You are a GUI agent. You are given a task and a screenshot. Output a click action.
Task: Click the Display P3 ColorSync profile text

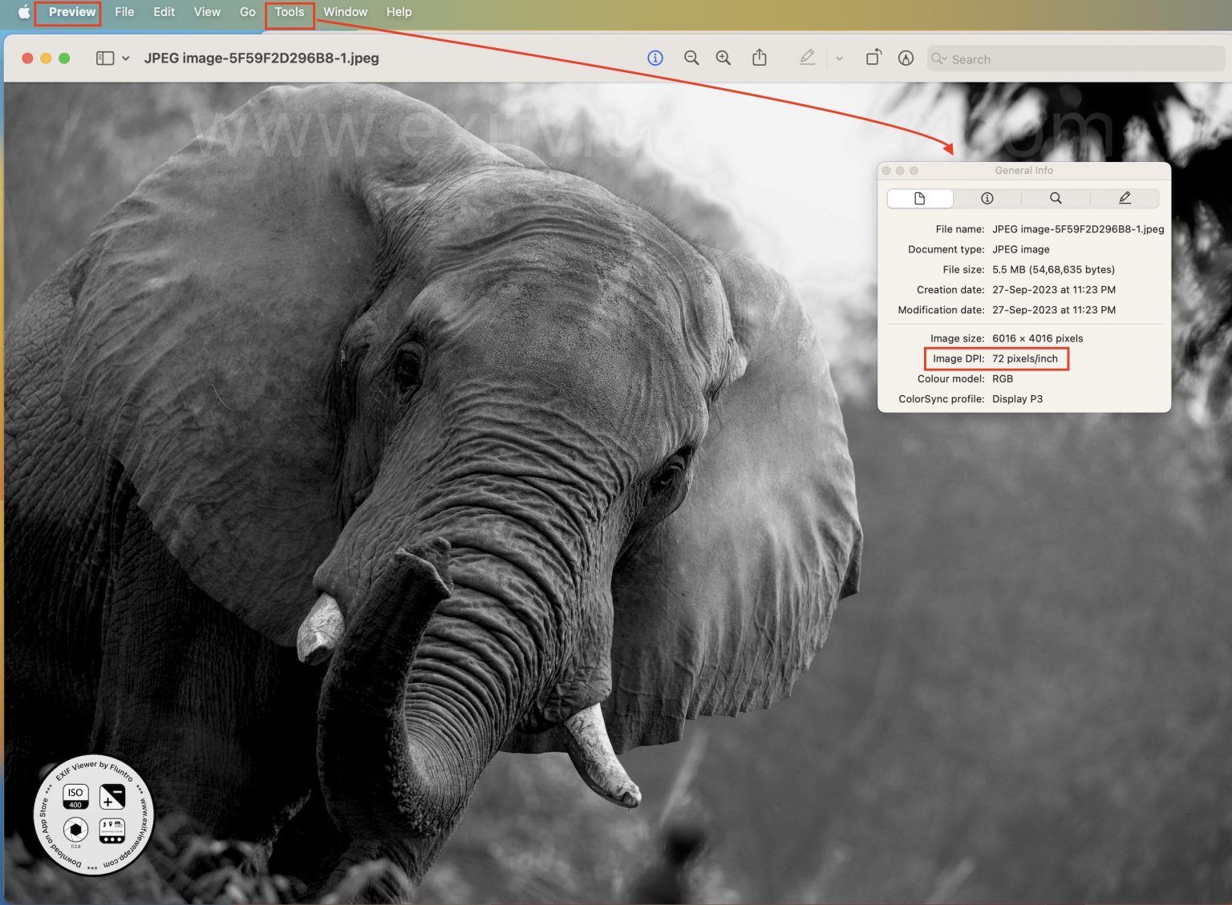click(x=1015, y=398)
